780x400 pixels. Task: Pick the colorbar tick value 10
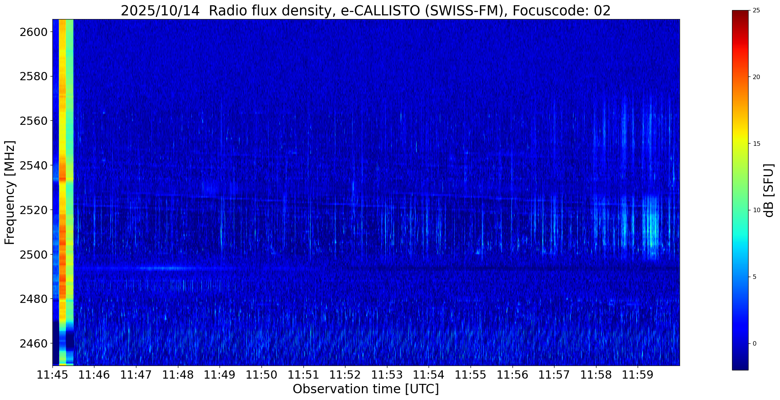pos(756,210)
